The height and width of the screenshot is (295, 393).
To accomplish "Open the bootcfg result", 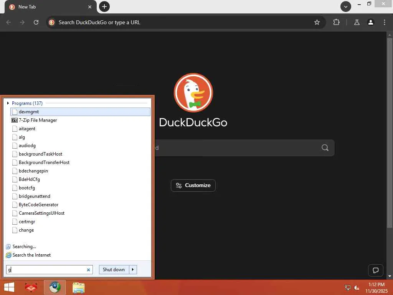I will click(81, 188).
